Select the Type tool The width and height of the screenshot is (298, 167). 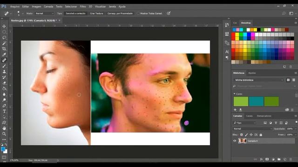pyautogui.click(x=4, y=111)
